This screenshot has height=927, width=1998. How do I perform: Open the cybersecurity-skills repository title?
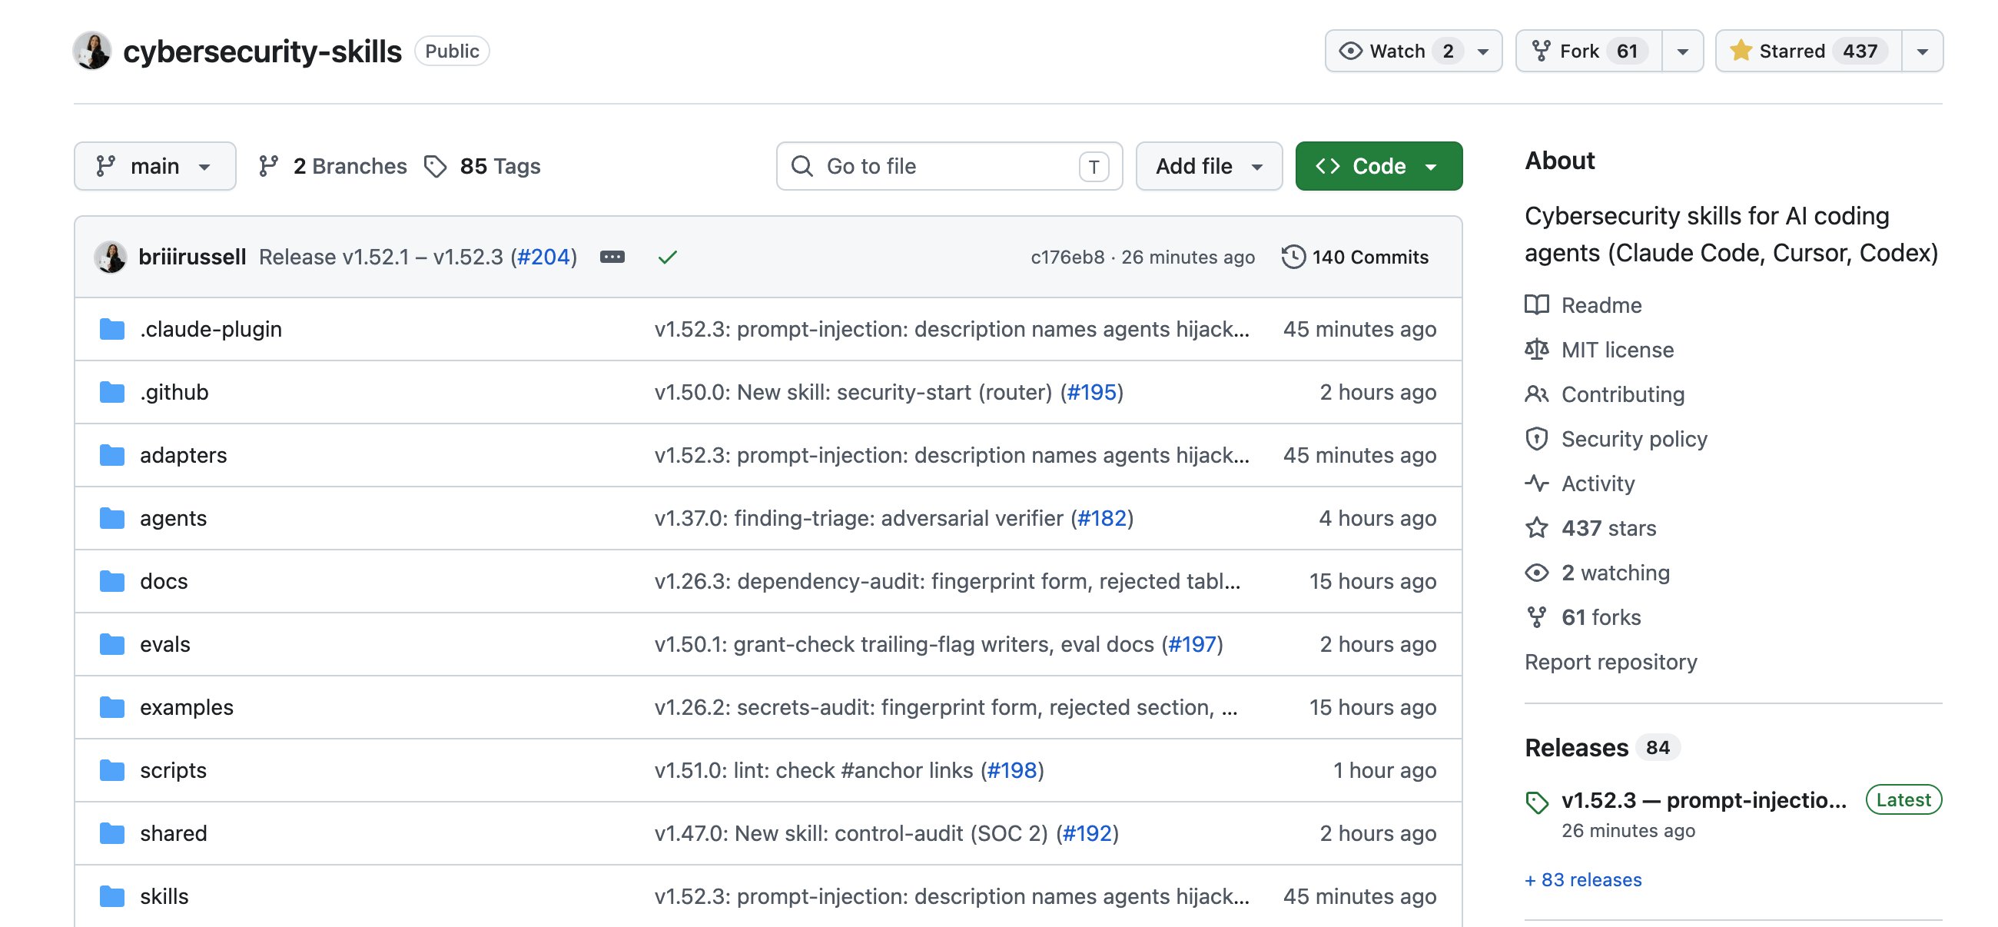pos(262,51)
